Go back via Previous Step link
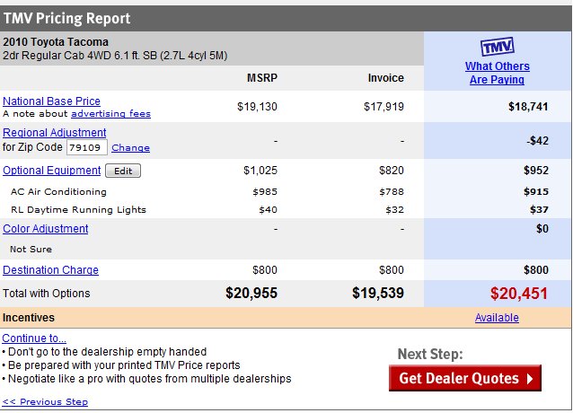The image size is (573, 413). (45, 401)
